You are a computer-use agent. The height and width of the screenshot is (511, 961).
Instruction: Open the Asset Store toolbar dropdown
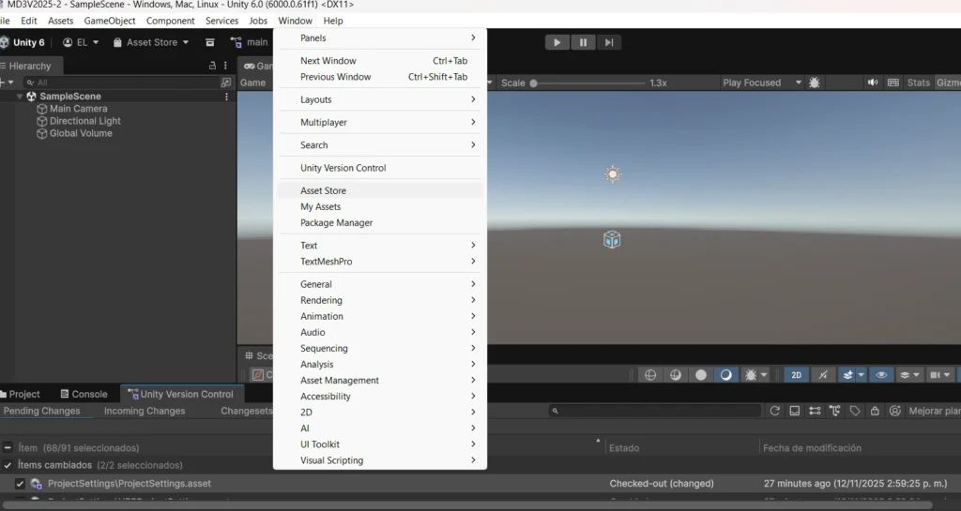pos(151,42)
